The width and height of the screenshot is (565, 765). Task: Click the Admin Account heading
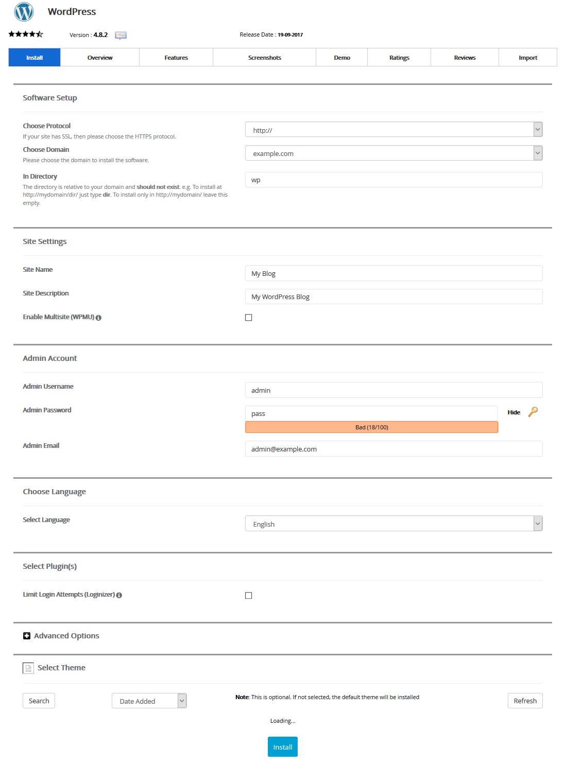(x=50, y=358)
